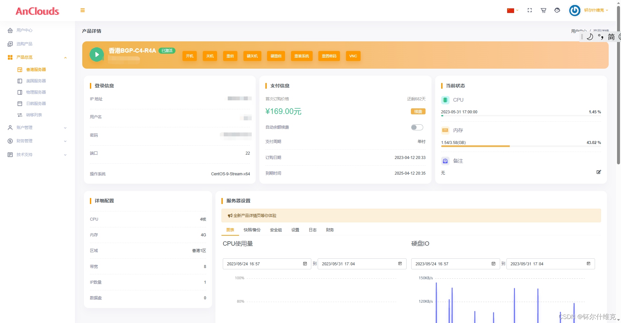Click the 备注 note icon
621x323 pixels.
(445, 161)
